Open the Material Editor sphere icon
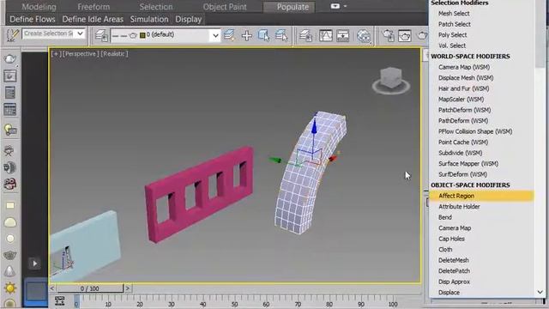This screenshot has width=549, height=309. point(364,36)
